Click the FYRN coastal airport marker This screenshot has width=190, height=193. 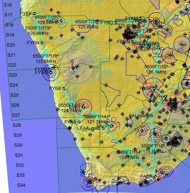point(42,43)
